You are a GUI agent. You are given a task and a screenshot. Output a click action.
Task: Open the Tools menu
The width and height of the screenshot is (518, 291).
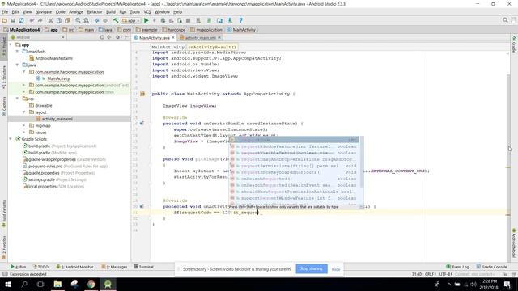coord(134,12)
